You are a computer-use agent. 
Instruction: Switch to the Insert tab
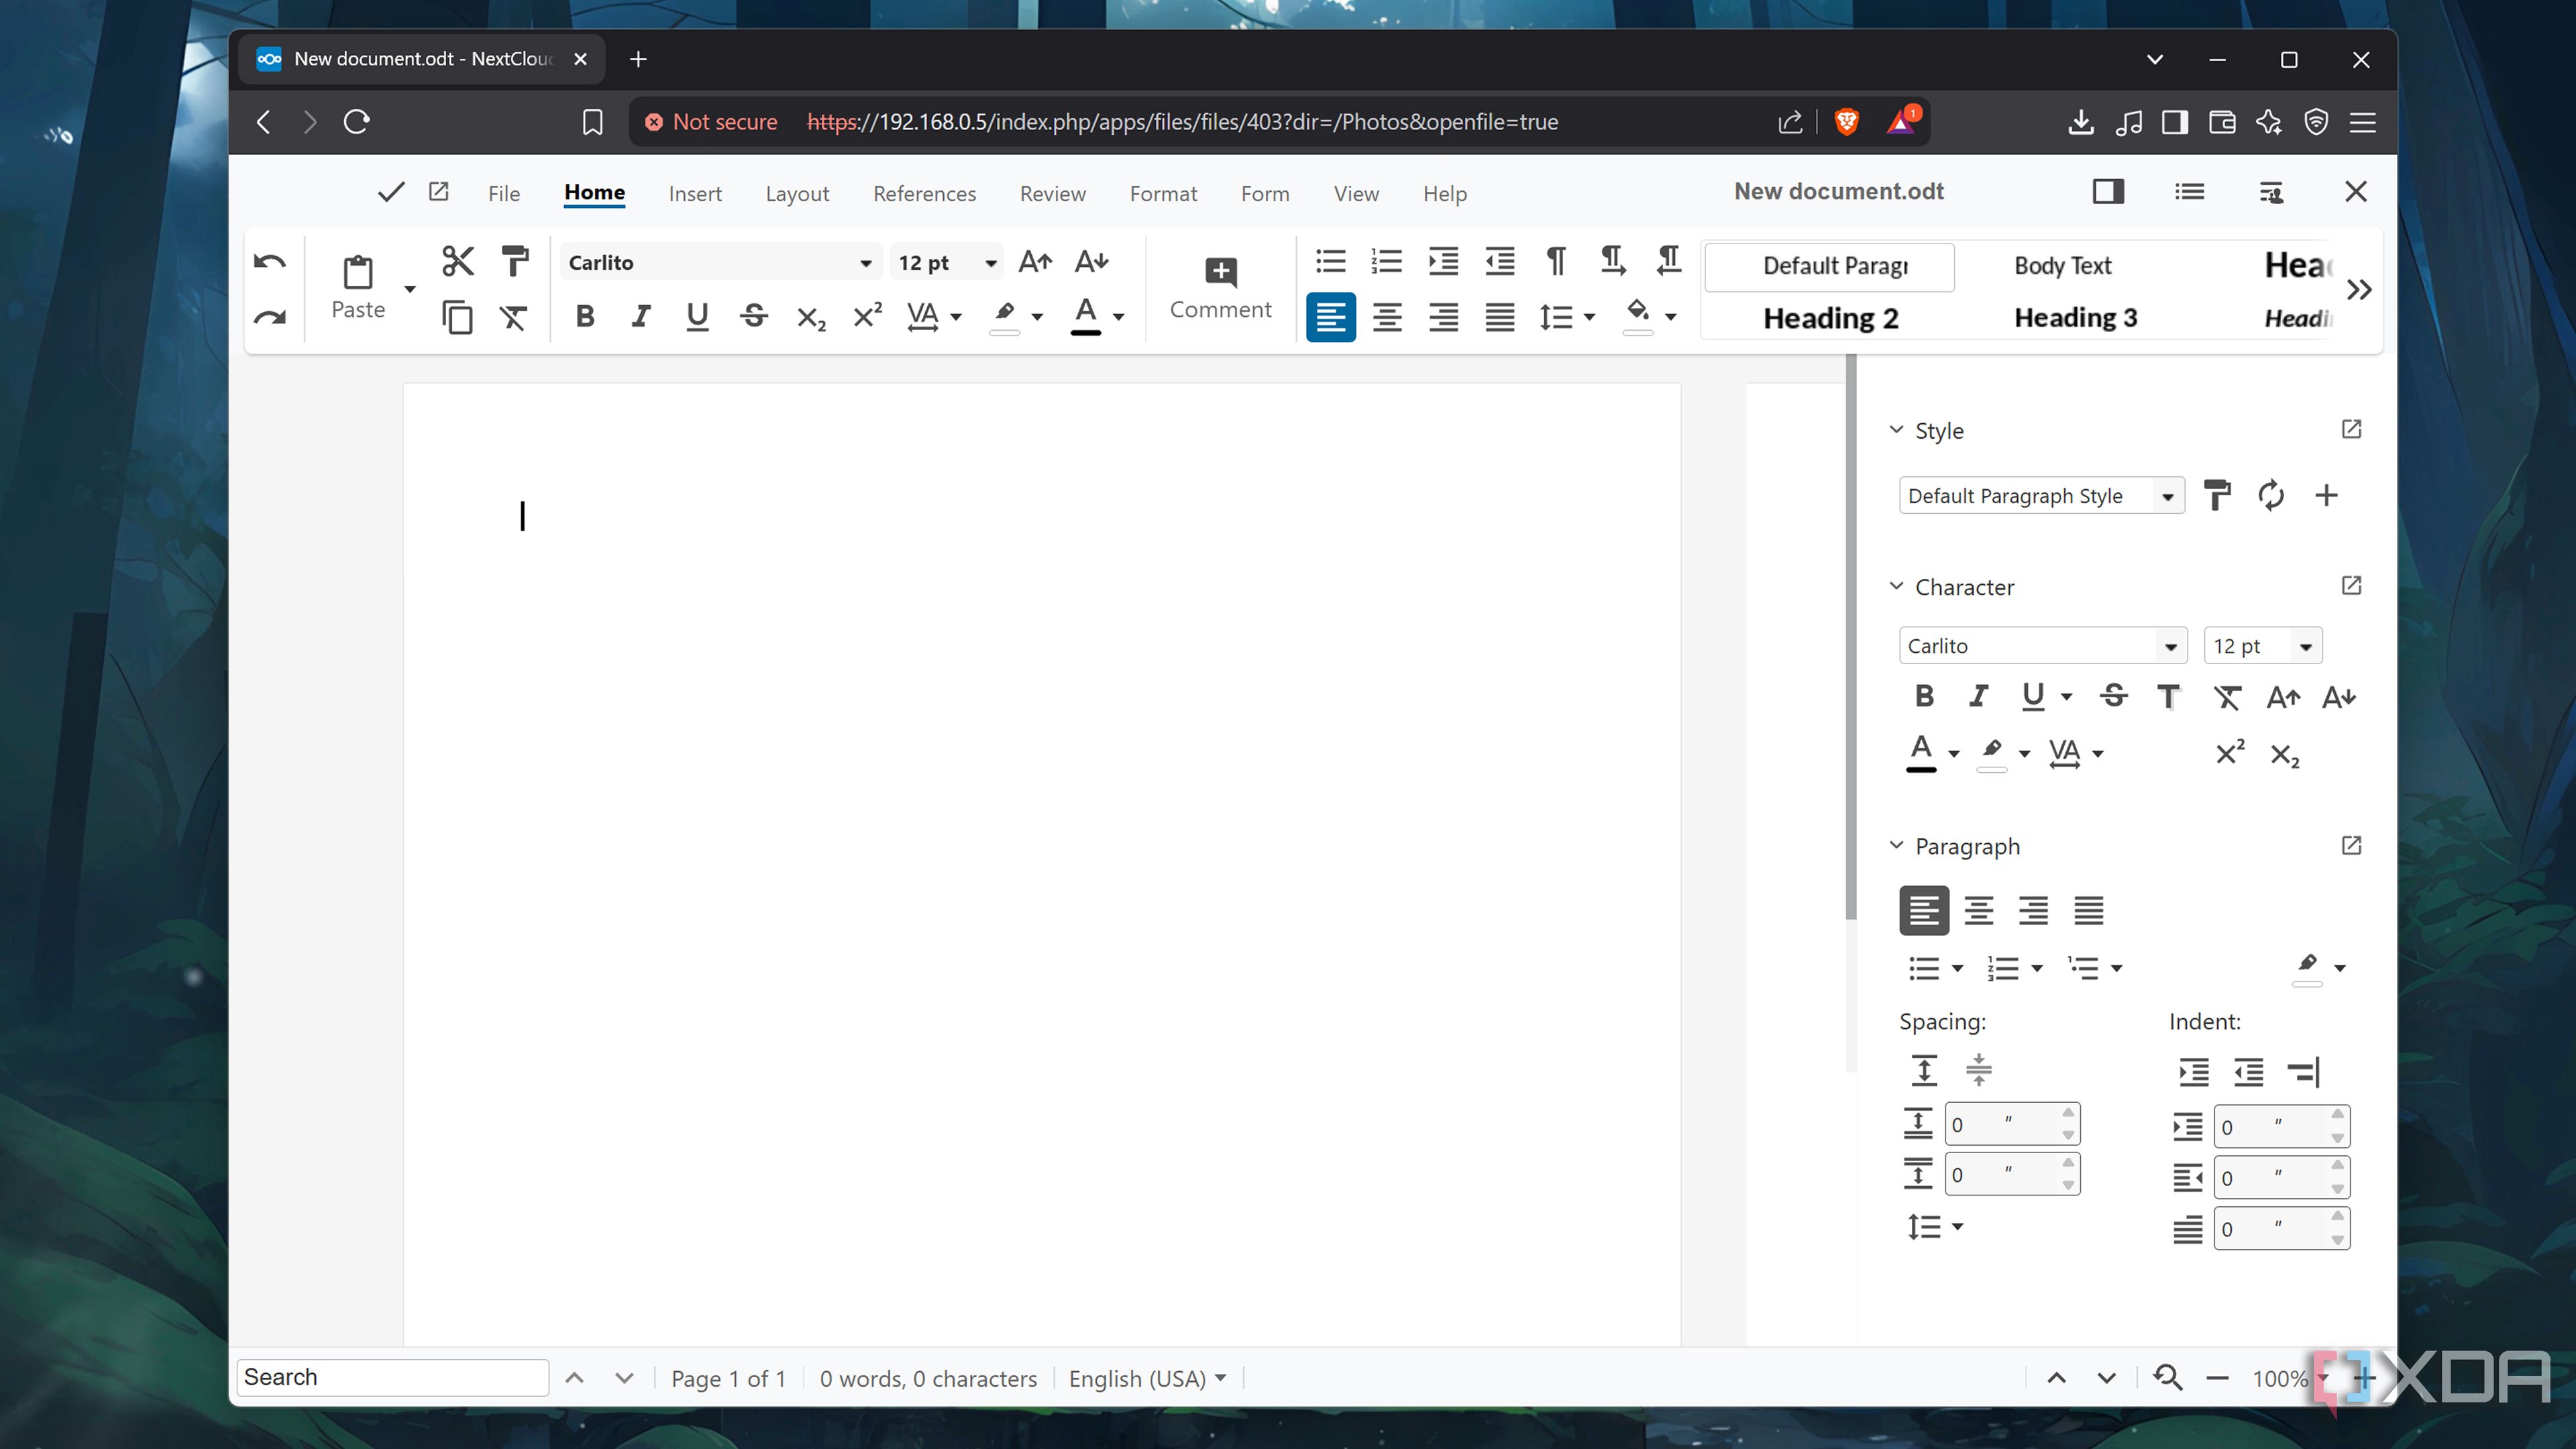coord(695,194)
